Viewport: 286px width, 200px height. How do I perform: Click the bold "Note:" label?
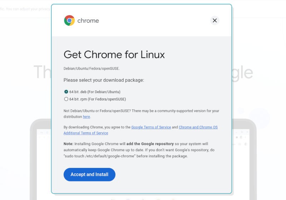click(68, 144)
